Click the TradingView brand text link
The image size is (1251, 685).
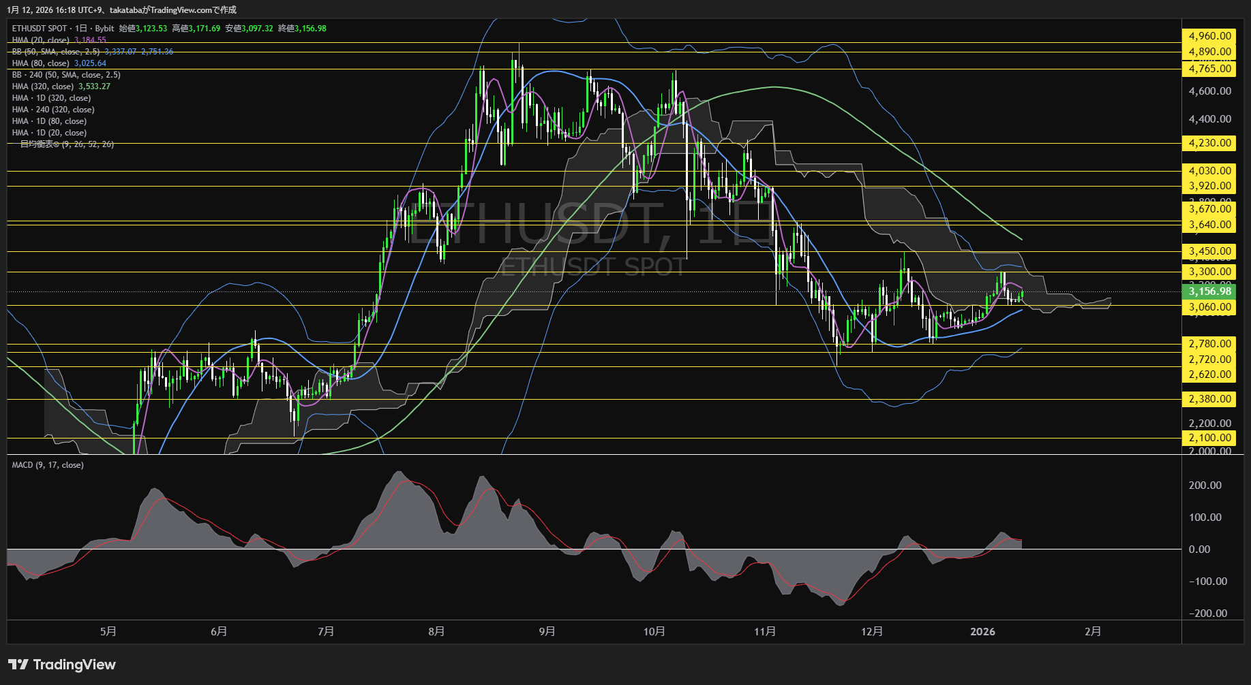[x=74, y=665]
